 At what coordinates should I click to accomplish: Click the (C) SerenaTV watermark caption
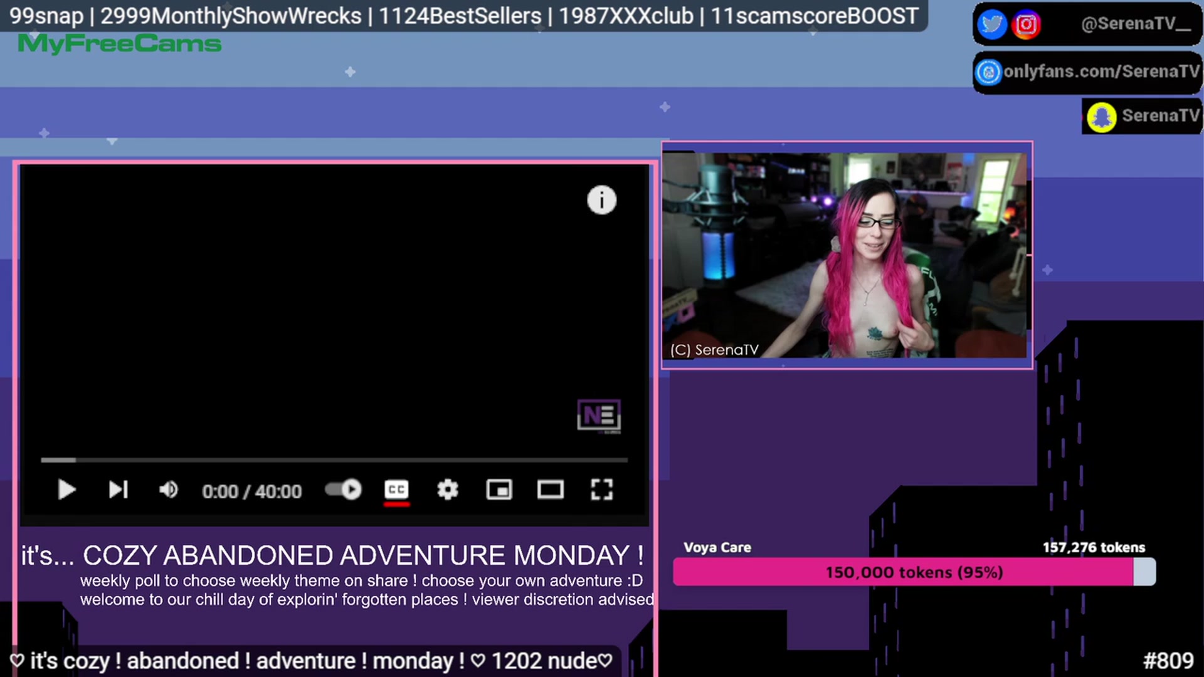[x=714, y=350]
